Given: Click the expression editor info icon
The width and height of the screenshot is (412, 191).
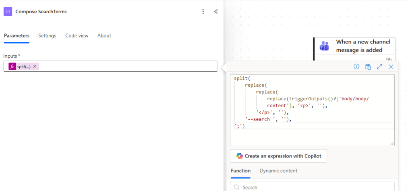Looking at the screenshot, I should coord(356,67).
